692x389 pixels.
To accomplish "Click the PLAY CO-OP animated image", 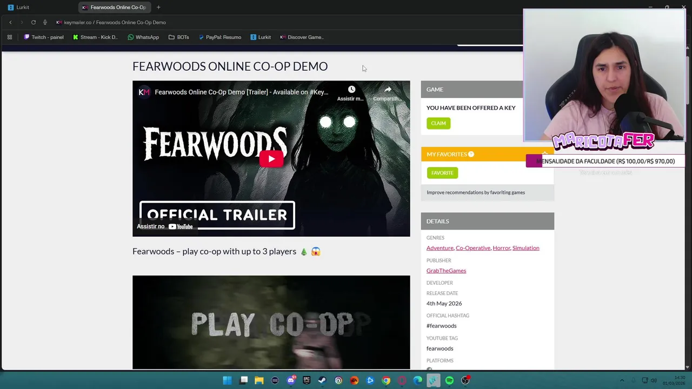I will 271,323.
